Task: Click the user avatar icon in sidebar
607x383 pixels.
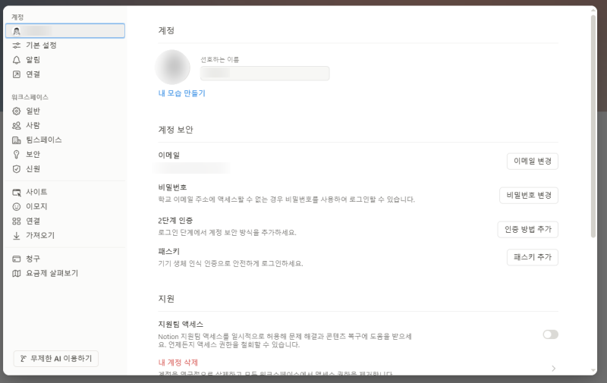Action: [16, 31]
